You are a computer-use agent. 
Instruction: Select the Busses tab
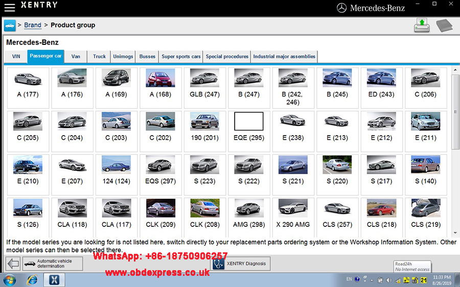[147, 57]
